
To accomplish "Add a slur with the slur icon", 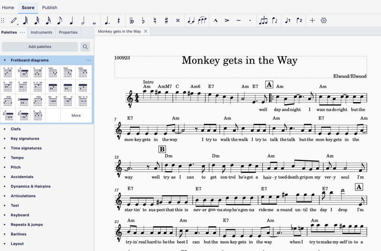I will (x=201, y=20).
